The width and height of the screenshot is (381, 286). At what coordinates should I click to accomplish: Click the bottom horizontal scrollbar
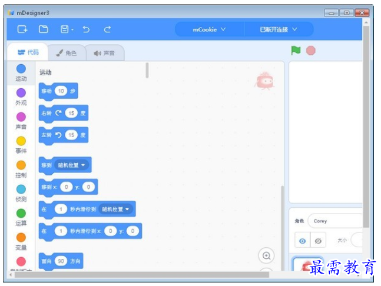(x=142, y=275)
